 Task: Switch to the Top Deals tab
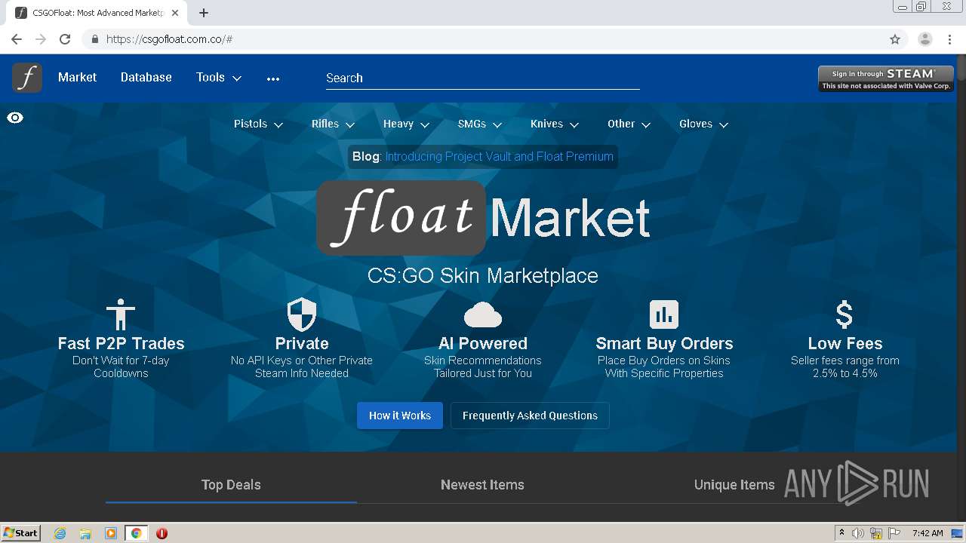pos(231,485)
